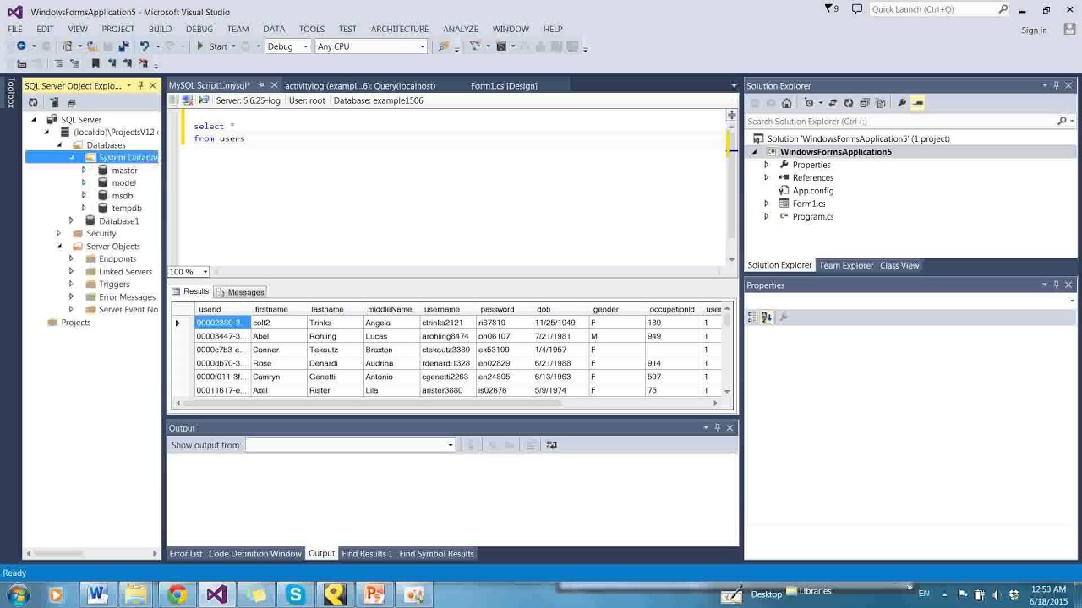Click the Start debugging play button
The image size is (1082, 608).
tap(201, 46)
